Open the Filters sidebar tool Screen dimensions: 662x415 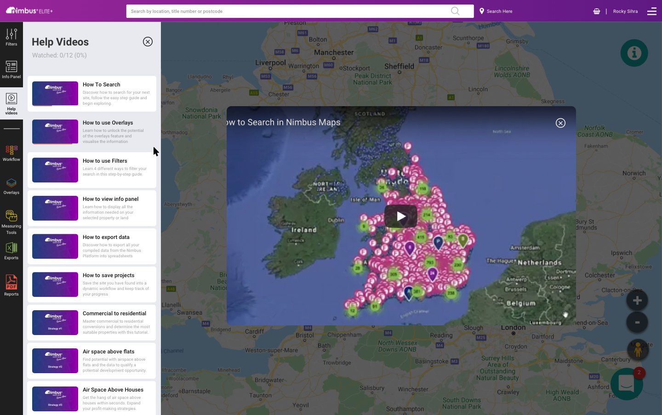pos(11,37)
